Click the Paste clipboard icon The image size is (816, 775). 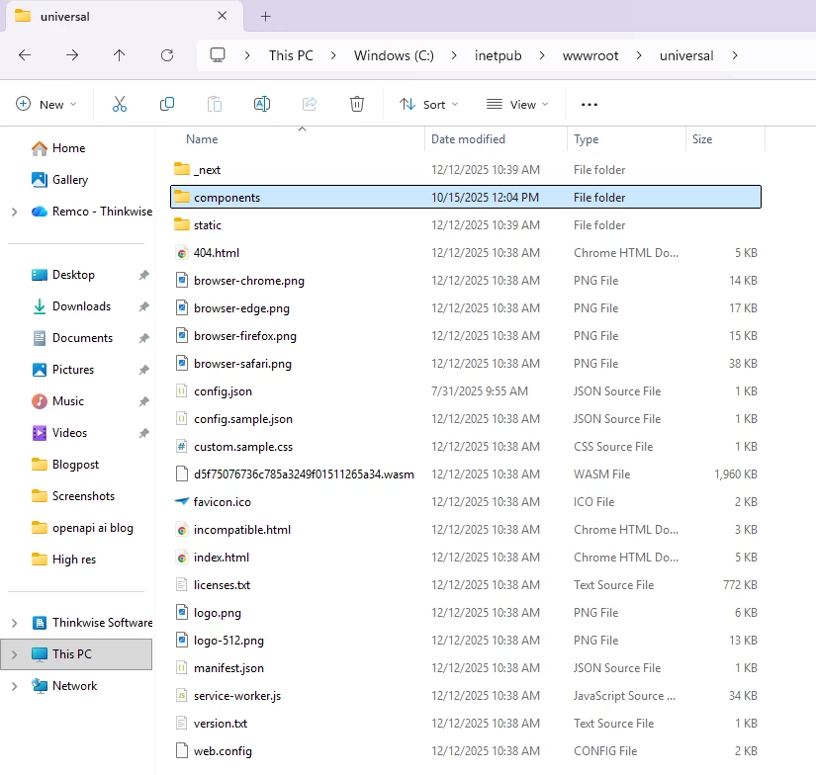[x=215, y=104]
